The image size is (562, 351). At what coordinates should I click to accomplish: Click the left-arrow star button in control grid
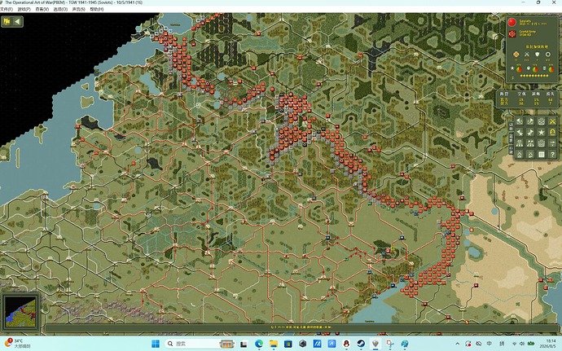520,133
